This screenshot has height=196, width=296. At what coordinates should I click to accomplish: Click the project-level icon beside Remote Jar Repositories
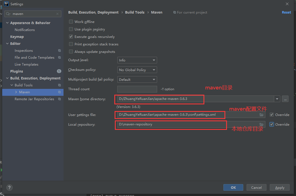pyautogui.click(x=59, y=99)
